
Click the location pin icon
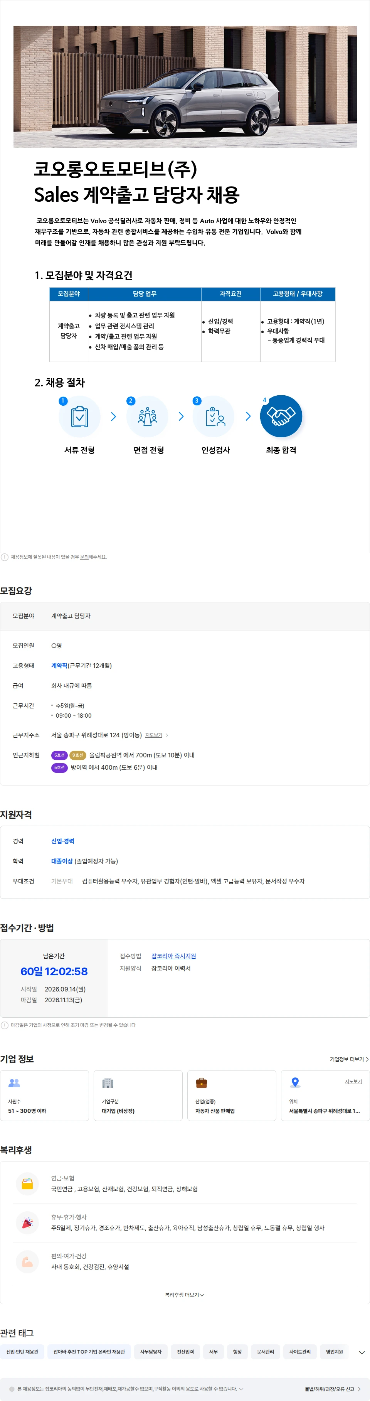[x=295, y=1083]
